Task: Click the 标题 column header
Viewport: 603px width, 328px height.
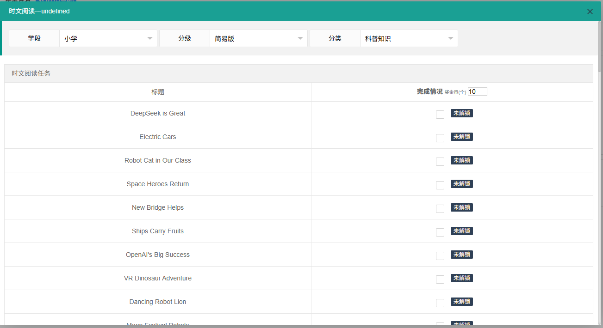Action: tap(158, 92)
